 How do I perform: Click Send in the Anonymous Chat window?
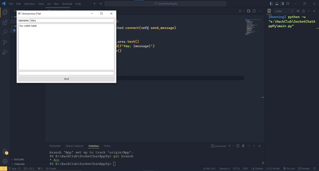click(x=66, y=79)
